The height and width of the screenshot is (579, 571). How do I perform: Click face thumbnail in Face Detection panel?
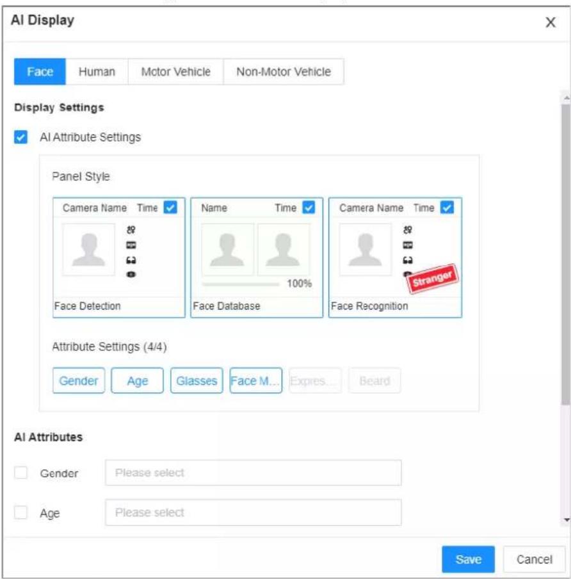click(x=88, y=249)
